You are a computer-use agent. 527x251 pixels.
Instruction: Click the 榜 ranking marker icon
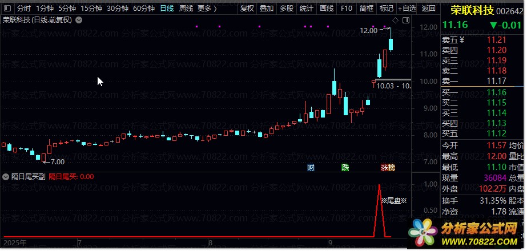(391, 167)
